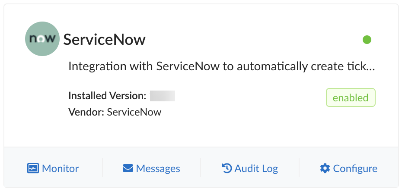Select the vendor name ServiceNow value
The width and height of the screenshot is (402, 188).
click(134, 112)
